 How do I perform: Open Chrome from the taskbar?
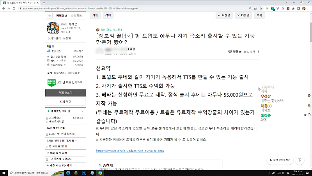[100, 173]
